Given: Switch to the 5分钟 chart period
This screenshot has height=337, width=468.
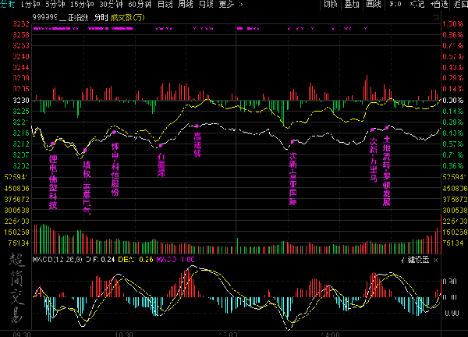Looking at the screenshot, I should pos(55,4).
